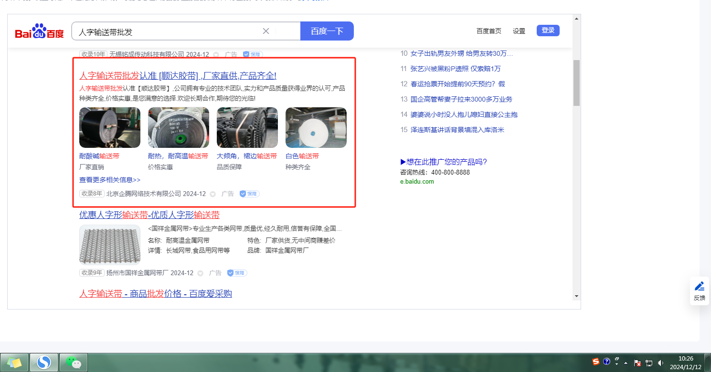Click the Sogou input method tray icon
This screenshot has height=372, width=711.
[595, 362]
